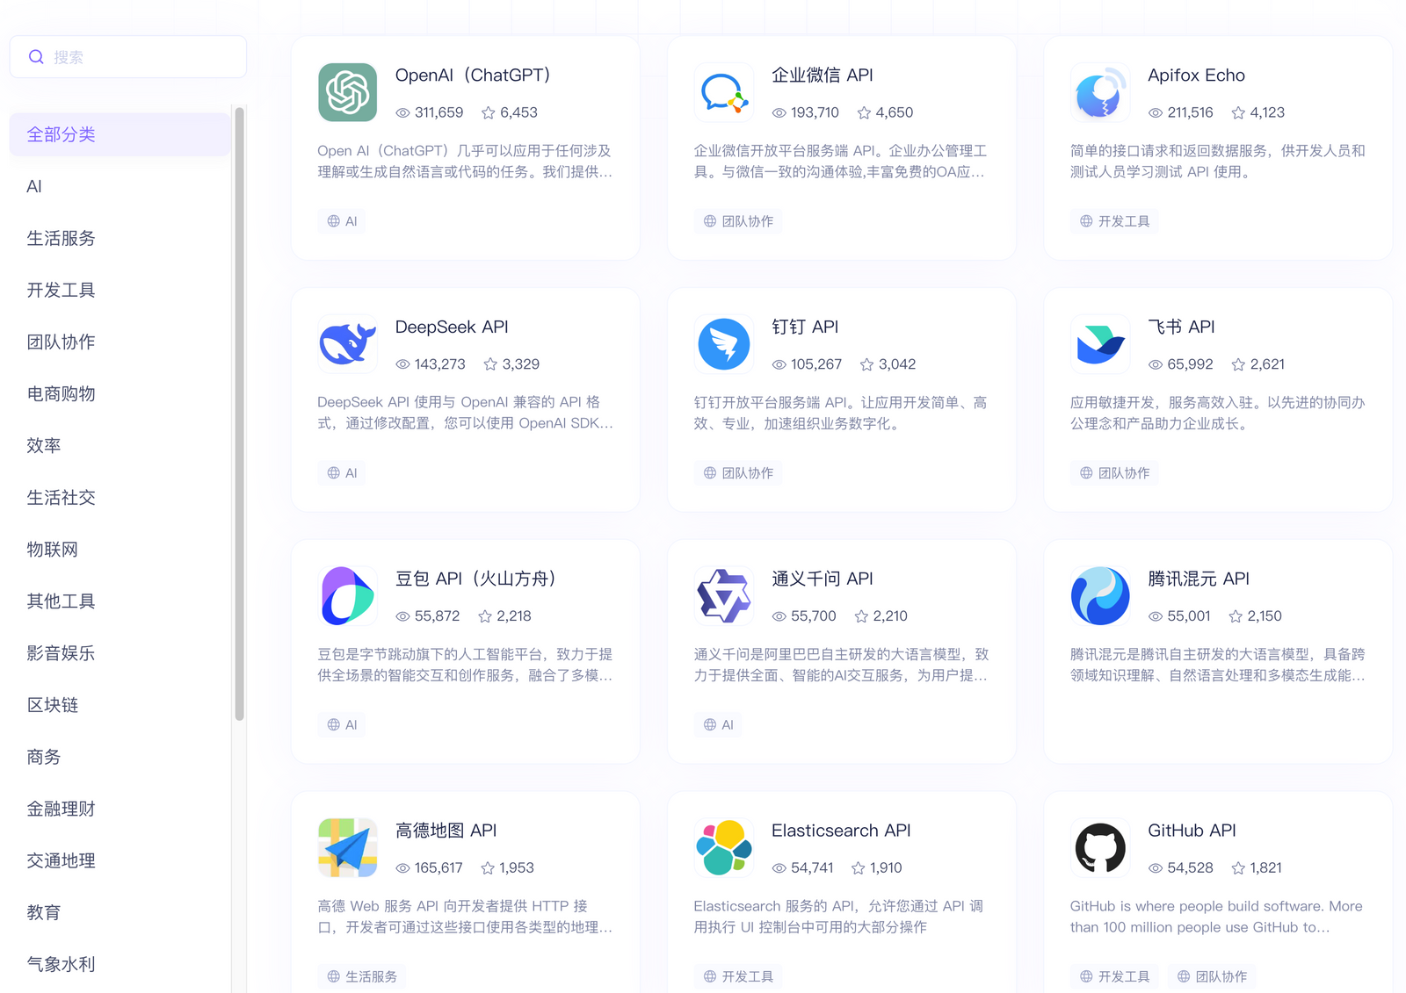Click the AI tag on OpenAI card

coord(341,221)
